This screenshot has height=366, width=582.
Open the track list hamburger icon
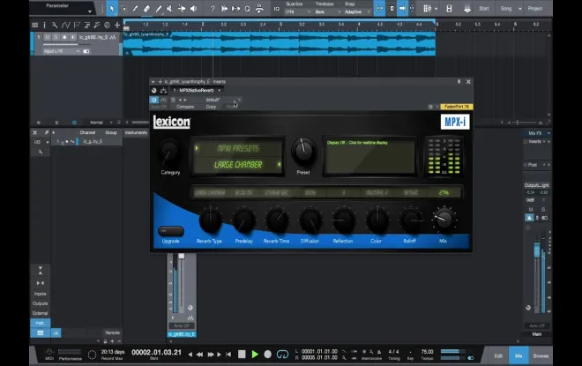tap(35, 26)
